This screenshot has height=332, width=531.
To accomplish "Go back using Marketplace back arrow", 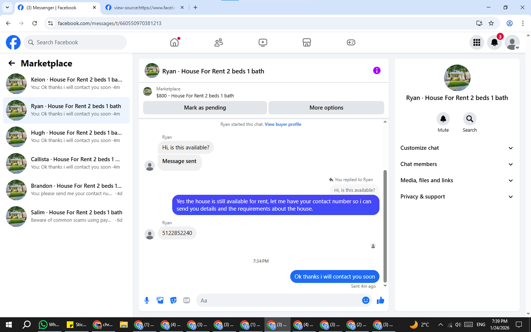I will [12, 63].
